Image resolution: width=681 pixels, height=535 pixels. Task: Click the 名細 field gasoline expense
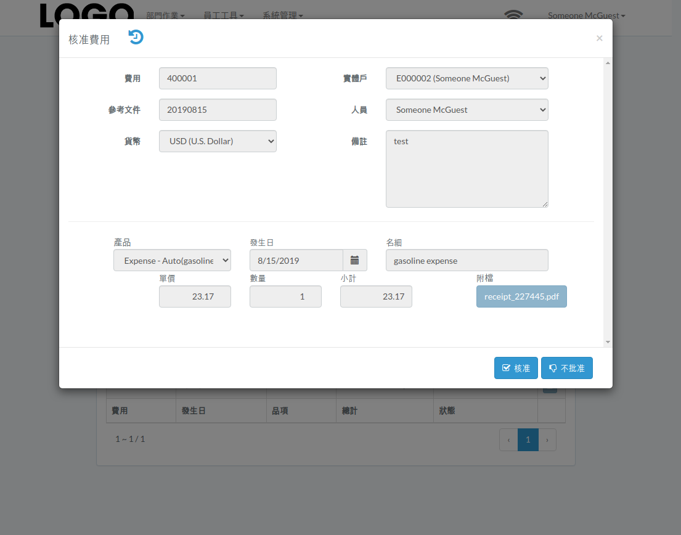(x=467, y=260)
